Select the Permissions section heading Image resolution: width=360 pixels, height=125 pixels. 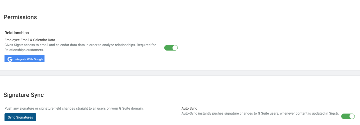pyautogui.click(x=20, y=17)
